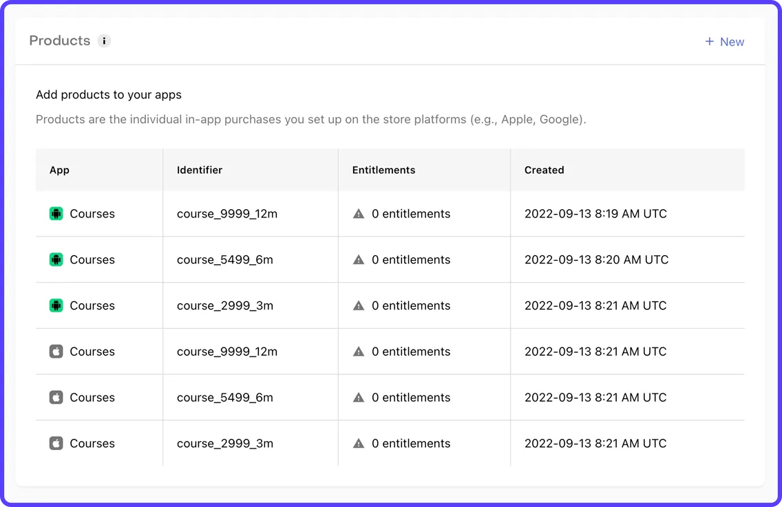Click Apple icon for course_2999_3m row
782x507 pixels.
tap(56, 443)
